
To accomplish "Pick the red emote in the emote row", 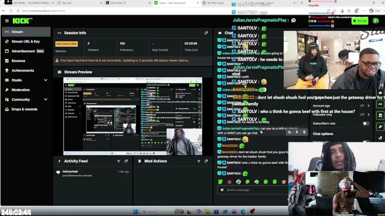I will [x=229, y=181].
